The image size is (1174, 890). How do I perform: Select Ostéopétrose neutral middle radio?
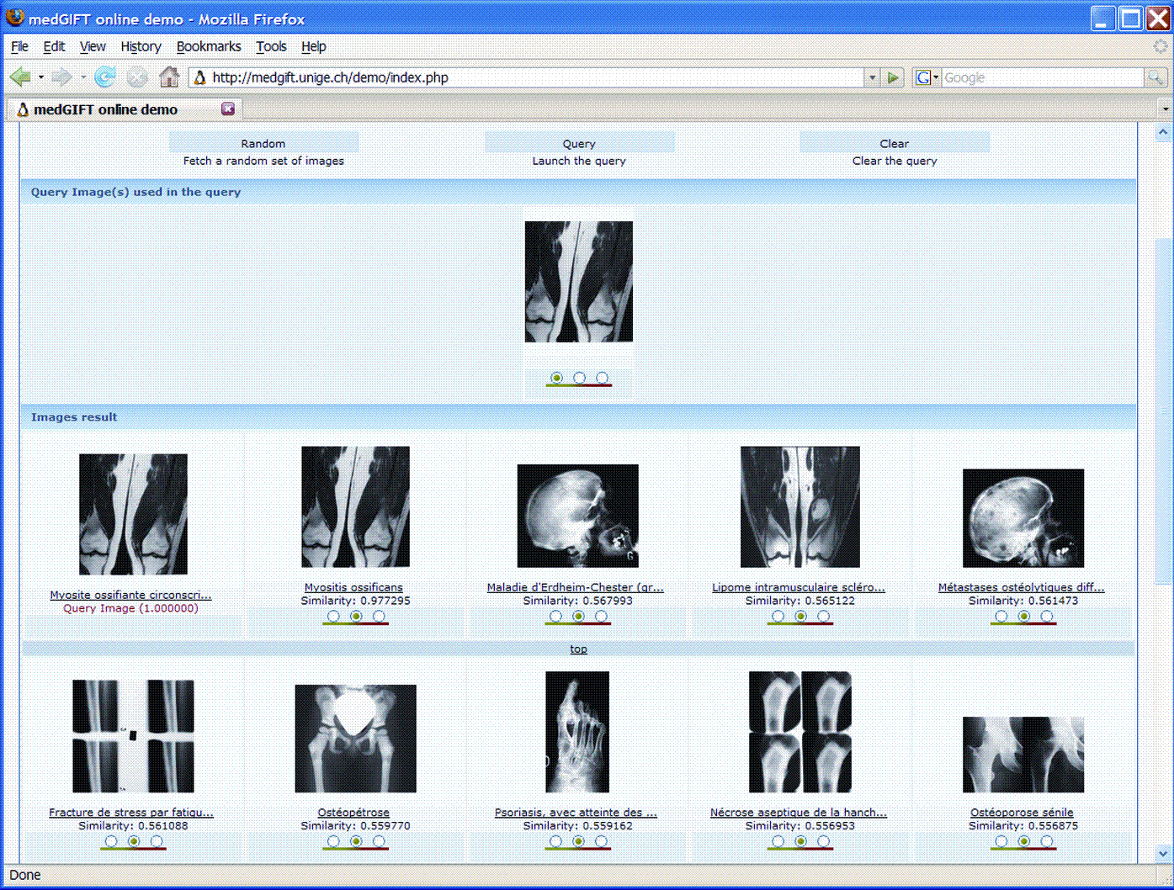click(x=356, y=840)
